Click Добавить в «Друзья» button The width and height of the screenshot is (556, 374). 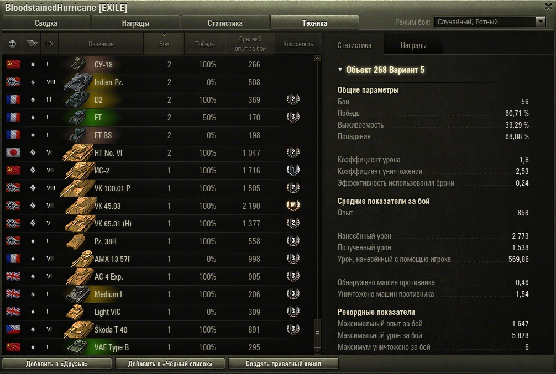click(57, 364)
